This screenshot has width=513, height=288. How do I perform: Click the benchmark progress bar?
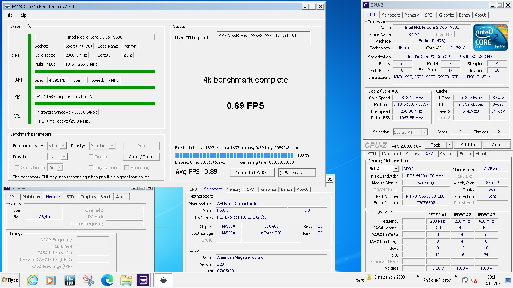click(235, 155)
